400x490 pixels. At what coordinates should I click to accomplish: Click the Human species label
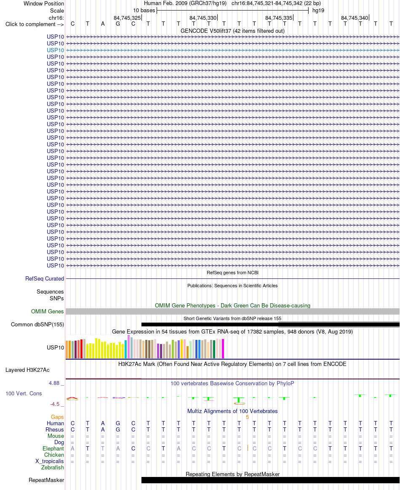[x=55, y=424]
